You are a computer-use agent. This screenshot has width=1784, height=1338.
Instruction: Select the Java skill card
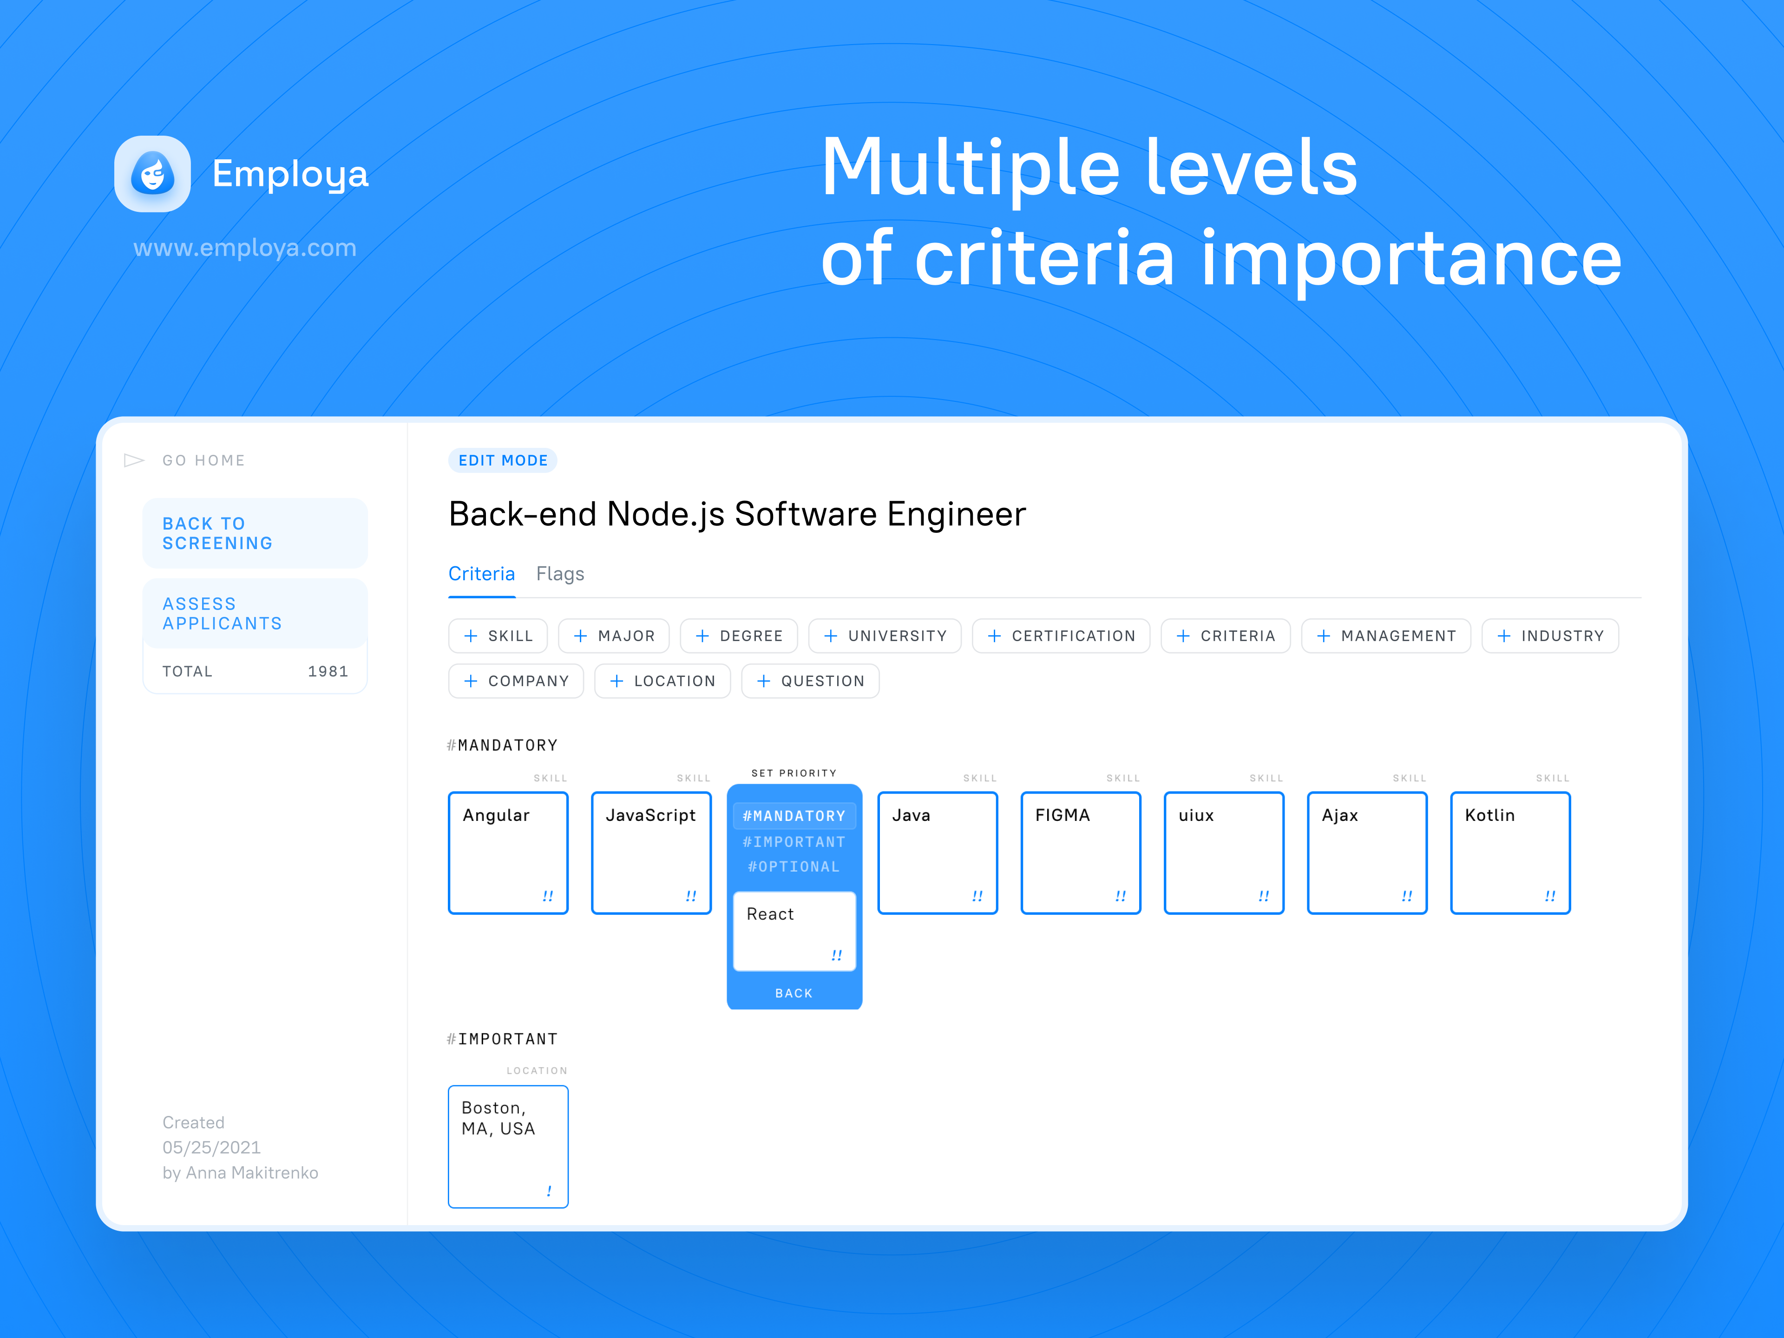tap(937, 853)
